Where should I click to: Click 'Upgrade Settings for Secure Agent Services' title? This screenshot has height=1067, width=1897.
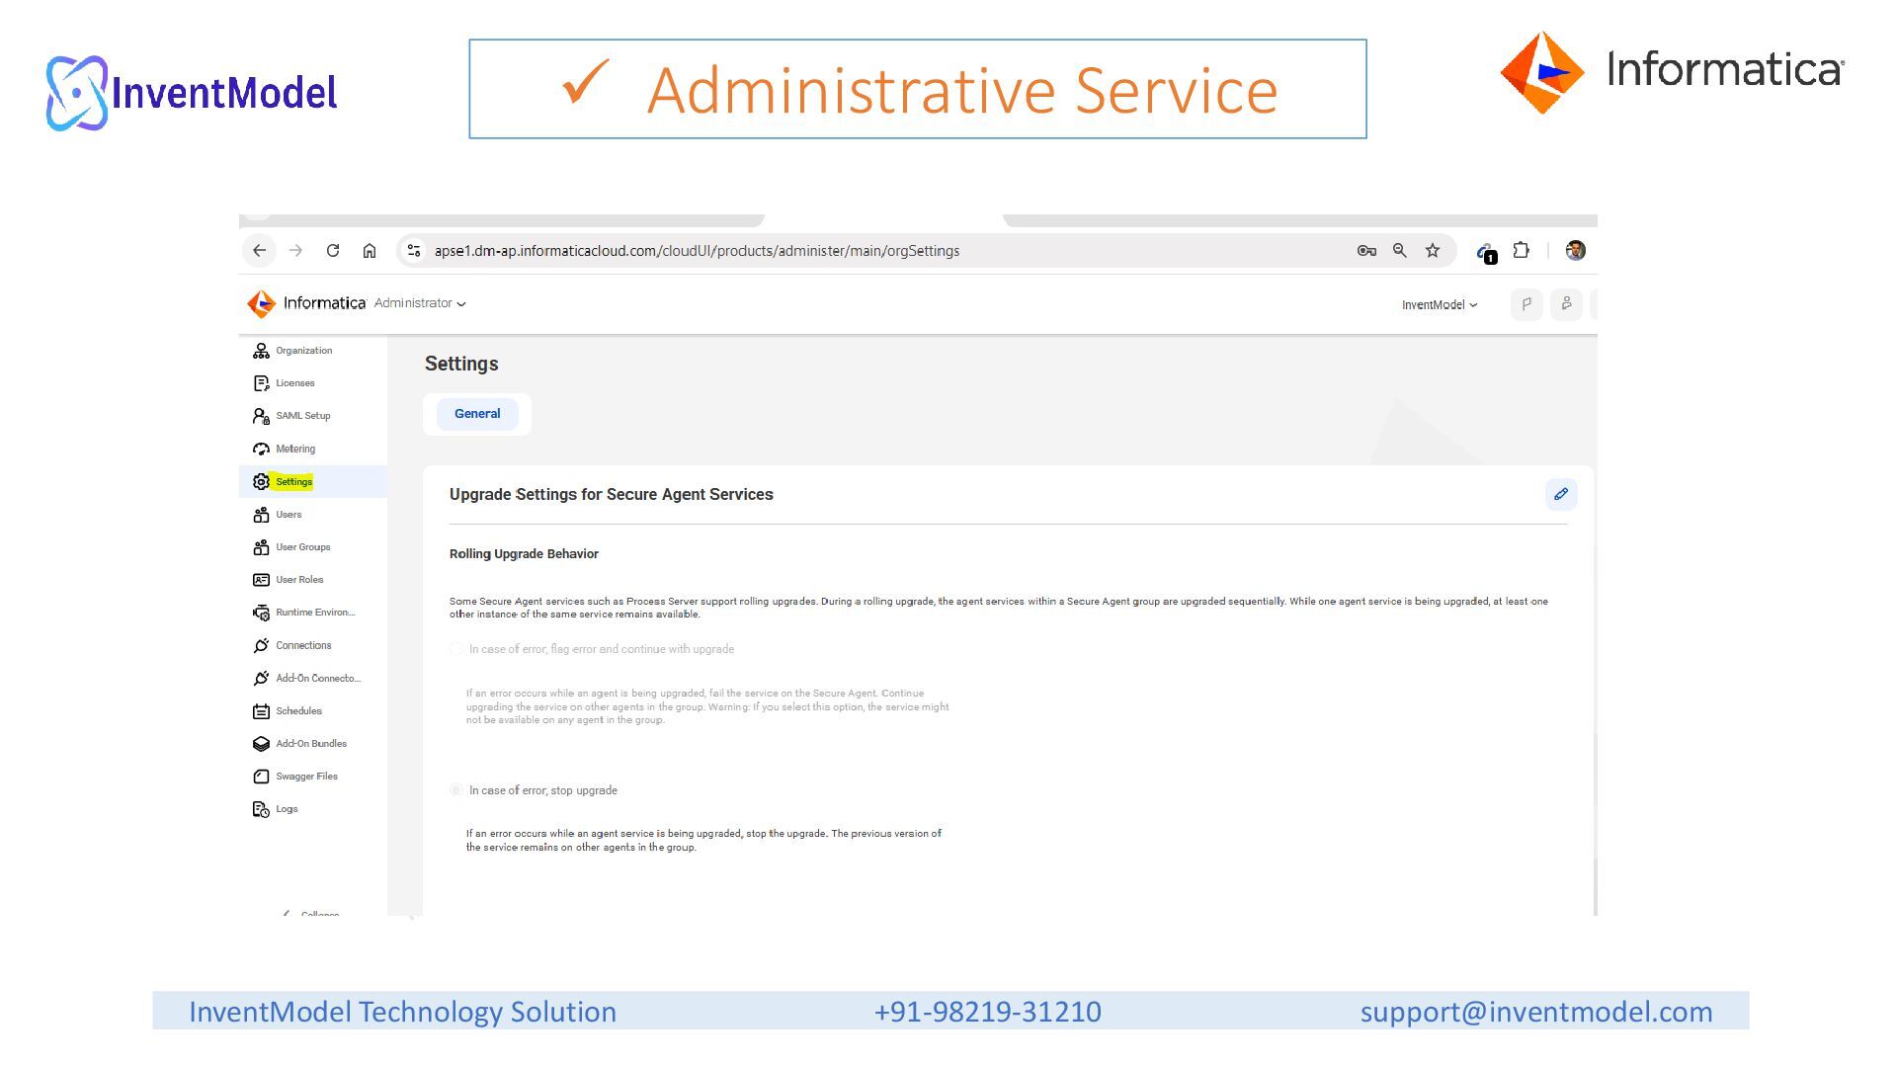tap(612, 494)
